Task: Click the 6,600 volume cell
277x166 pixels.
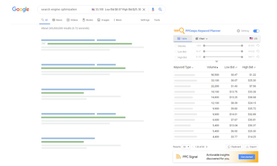Action: coord(216,120)
